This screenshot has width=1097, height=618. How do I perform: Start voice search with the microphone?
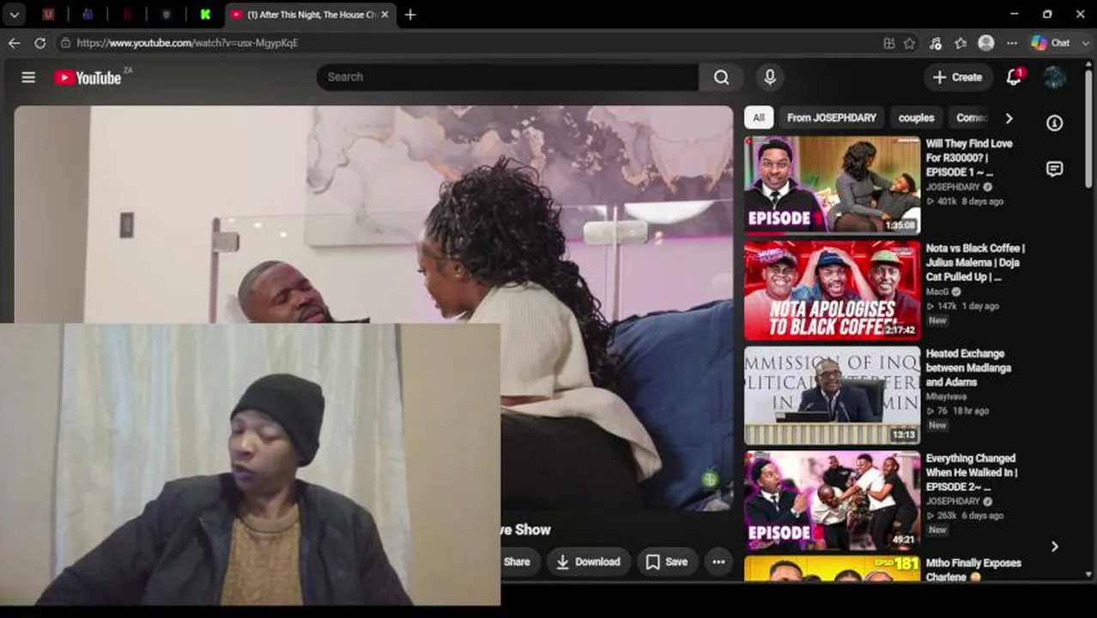tap(770, 77)
